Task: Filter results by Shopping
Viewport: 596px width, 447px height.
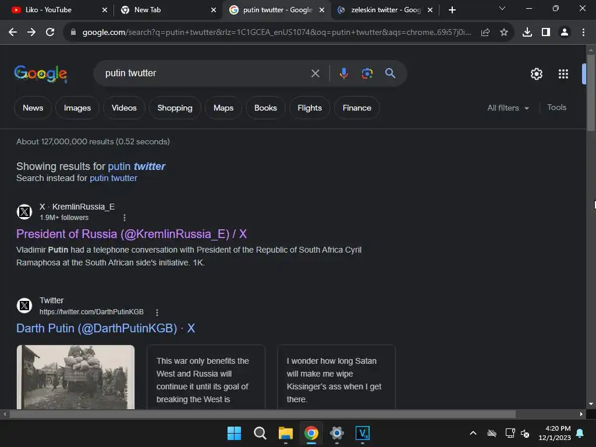Action: click(x=175, y=108)
